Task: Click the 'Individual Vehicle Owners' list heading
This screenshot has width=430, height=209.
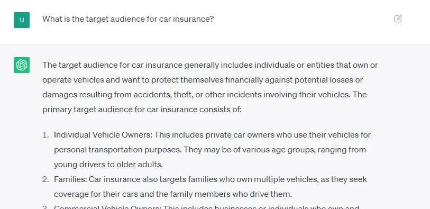Action: (103, 135)
